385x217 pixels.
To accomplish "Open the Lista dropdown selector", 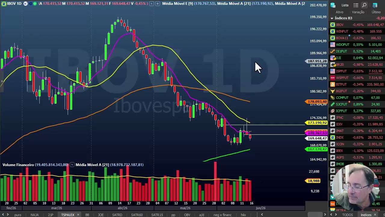I will (x=345, y=5).
